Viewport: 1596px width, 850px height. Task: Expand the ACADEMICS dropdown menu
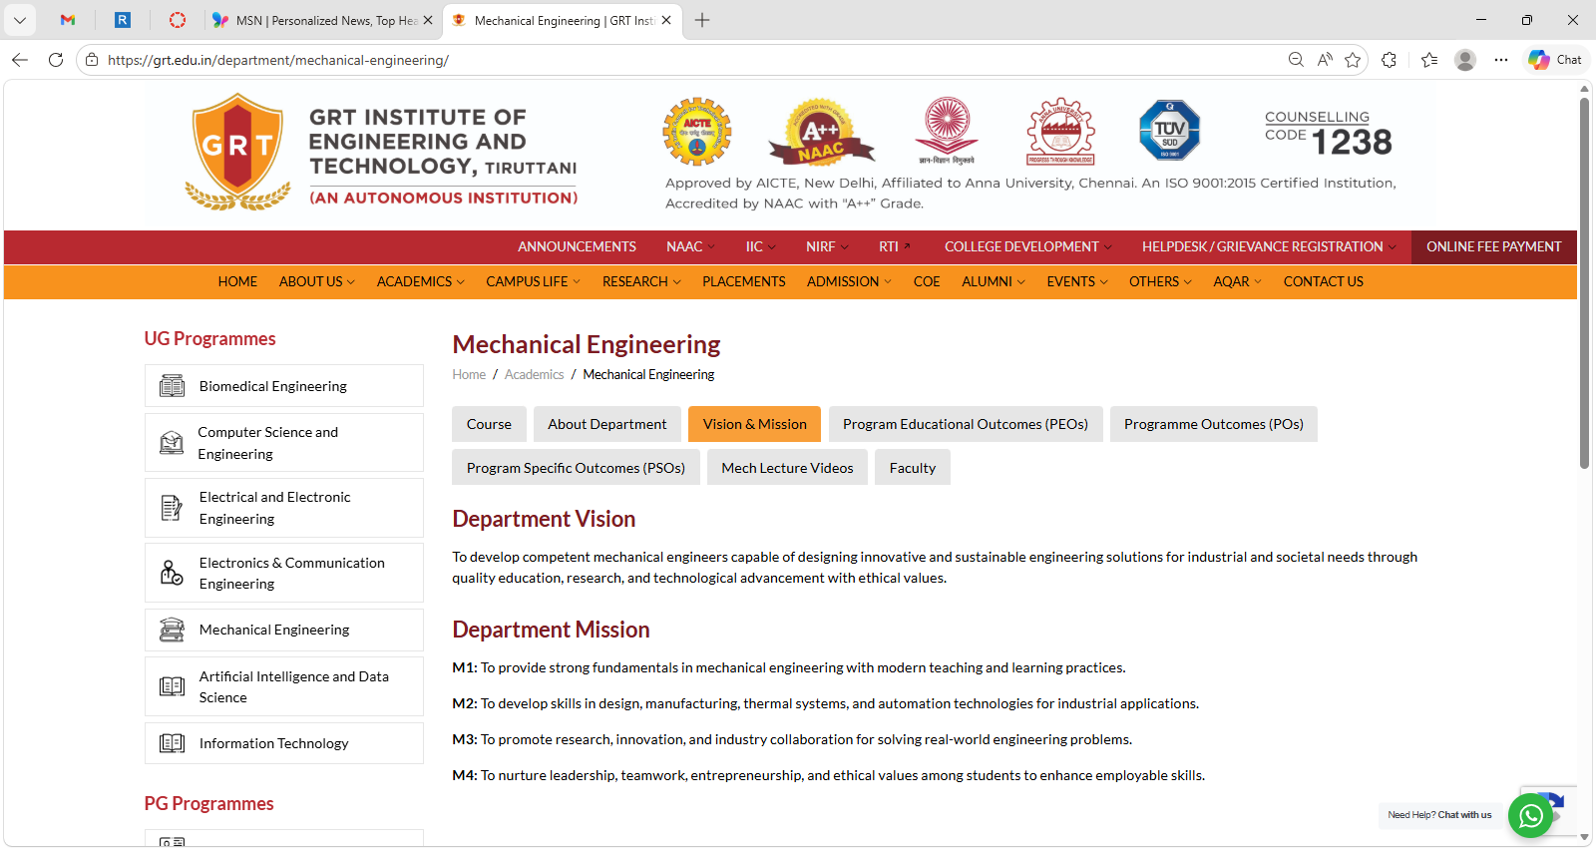pyautogui.click(x=420, y=282)
